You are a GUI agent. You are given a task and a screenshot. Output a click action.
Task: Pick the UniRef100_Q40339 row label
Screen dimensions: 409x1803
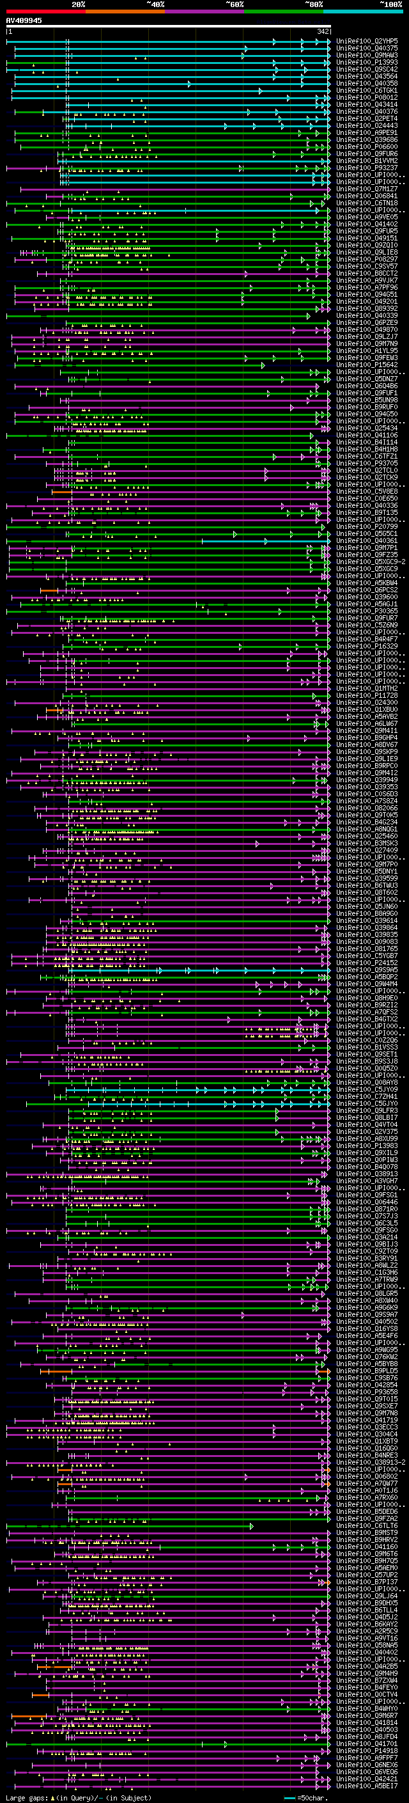[x=367, y=316]
